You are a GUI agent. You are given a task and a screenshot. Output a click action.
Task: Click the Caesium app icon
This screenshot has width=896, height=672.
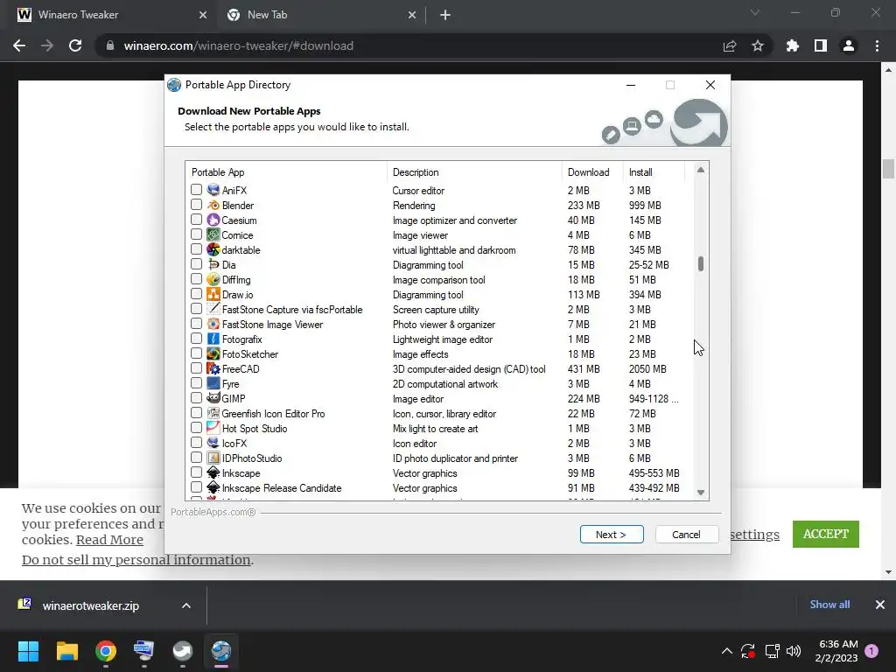[213, 220]
